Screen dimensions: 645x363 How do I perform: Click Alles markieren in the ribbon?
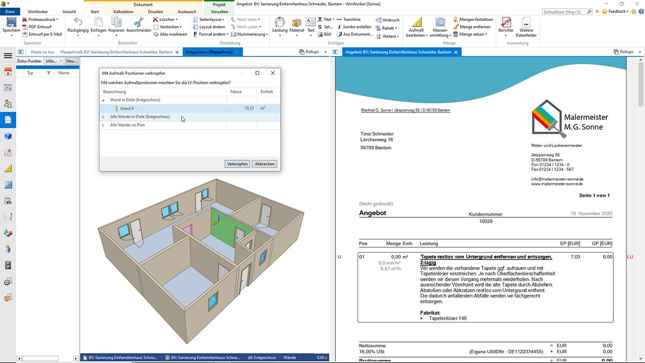(x=170, y=34)
